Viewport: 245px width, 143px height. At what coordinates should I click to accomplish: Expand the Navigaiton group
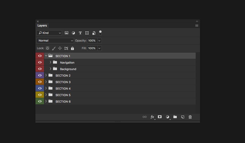50,62
